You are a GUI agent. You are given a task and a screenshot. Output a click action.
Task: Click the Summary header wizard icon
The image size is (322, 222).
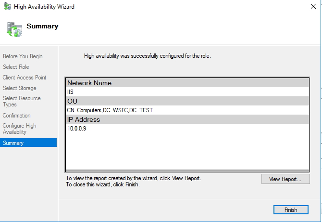[x=15, y=29]
